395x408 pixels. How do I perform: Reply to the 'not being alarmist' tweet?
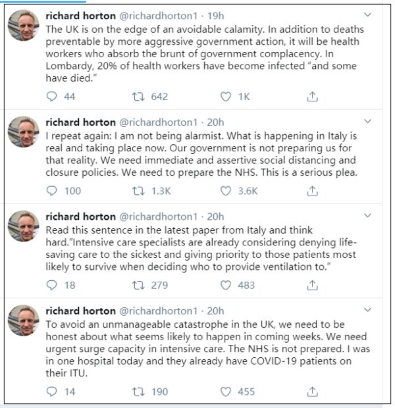coord(53,191)
